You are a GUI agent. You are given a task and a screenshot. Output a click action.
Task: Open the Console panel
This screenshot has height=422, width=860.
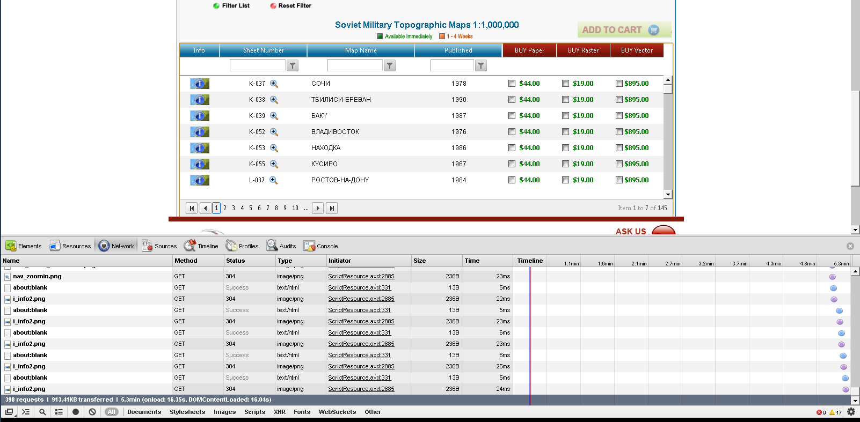point(321,246)
